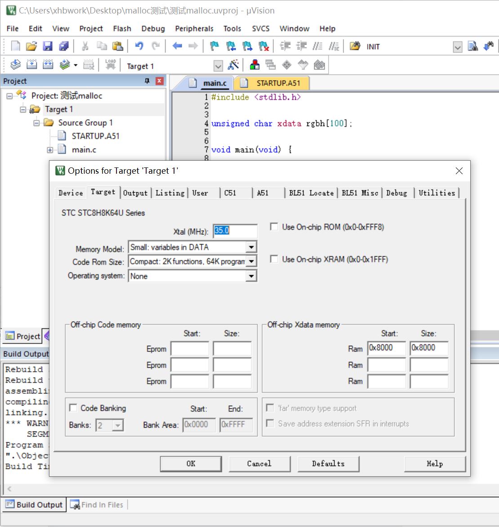Close the Project panel with the red X

160,81
